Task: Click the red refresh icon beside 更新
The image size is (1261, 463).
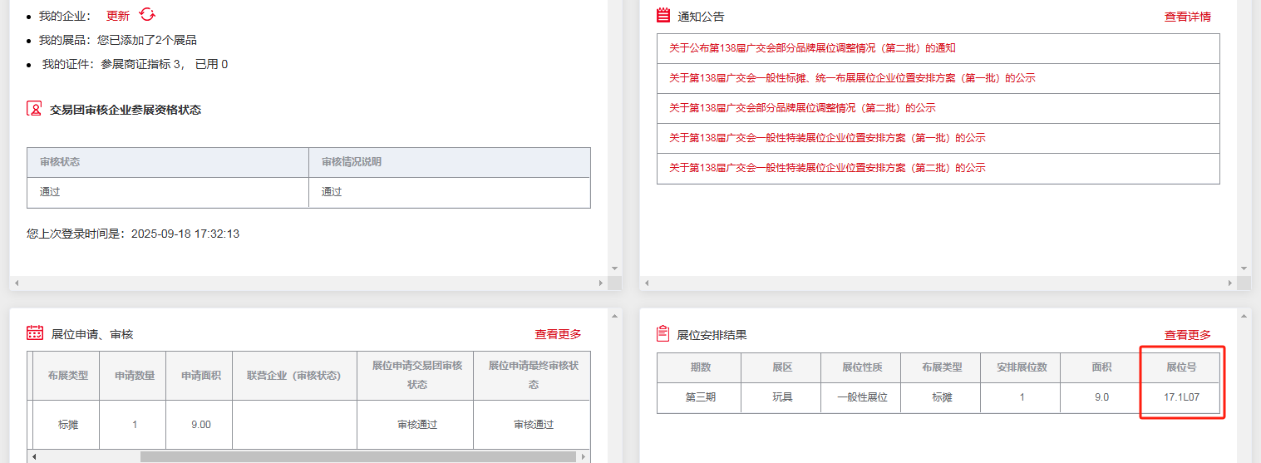Action: [x=147, y=15]
